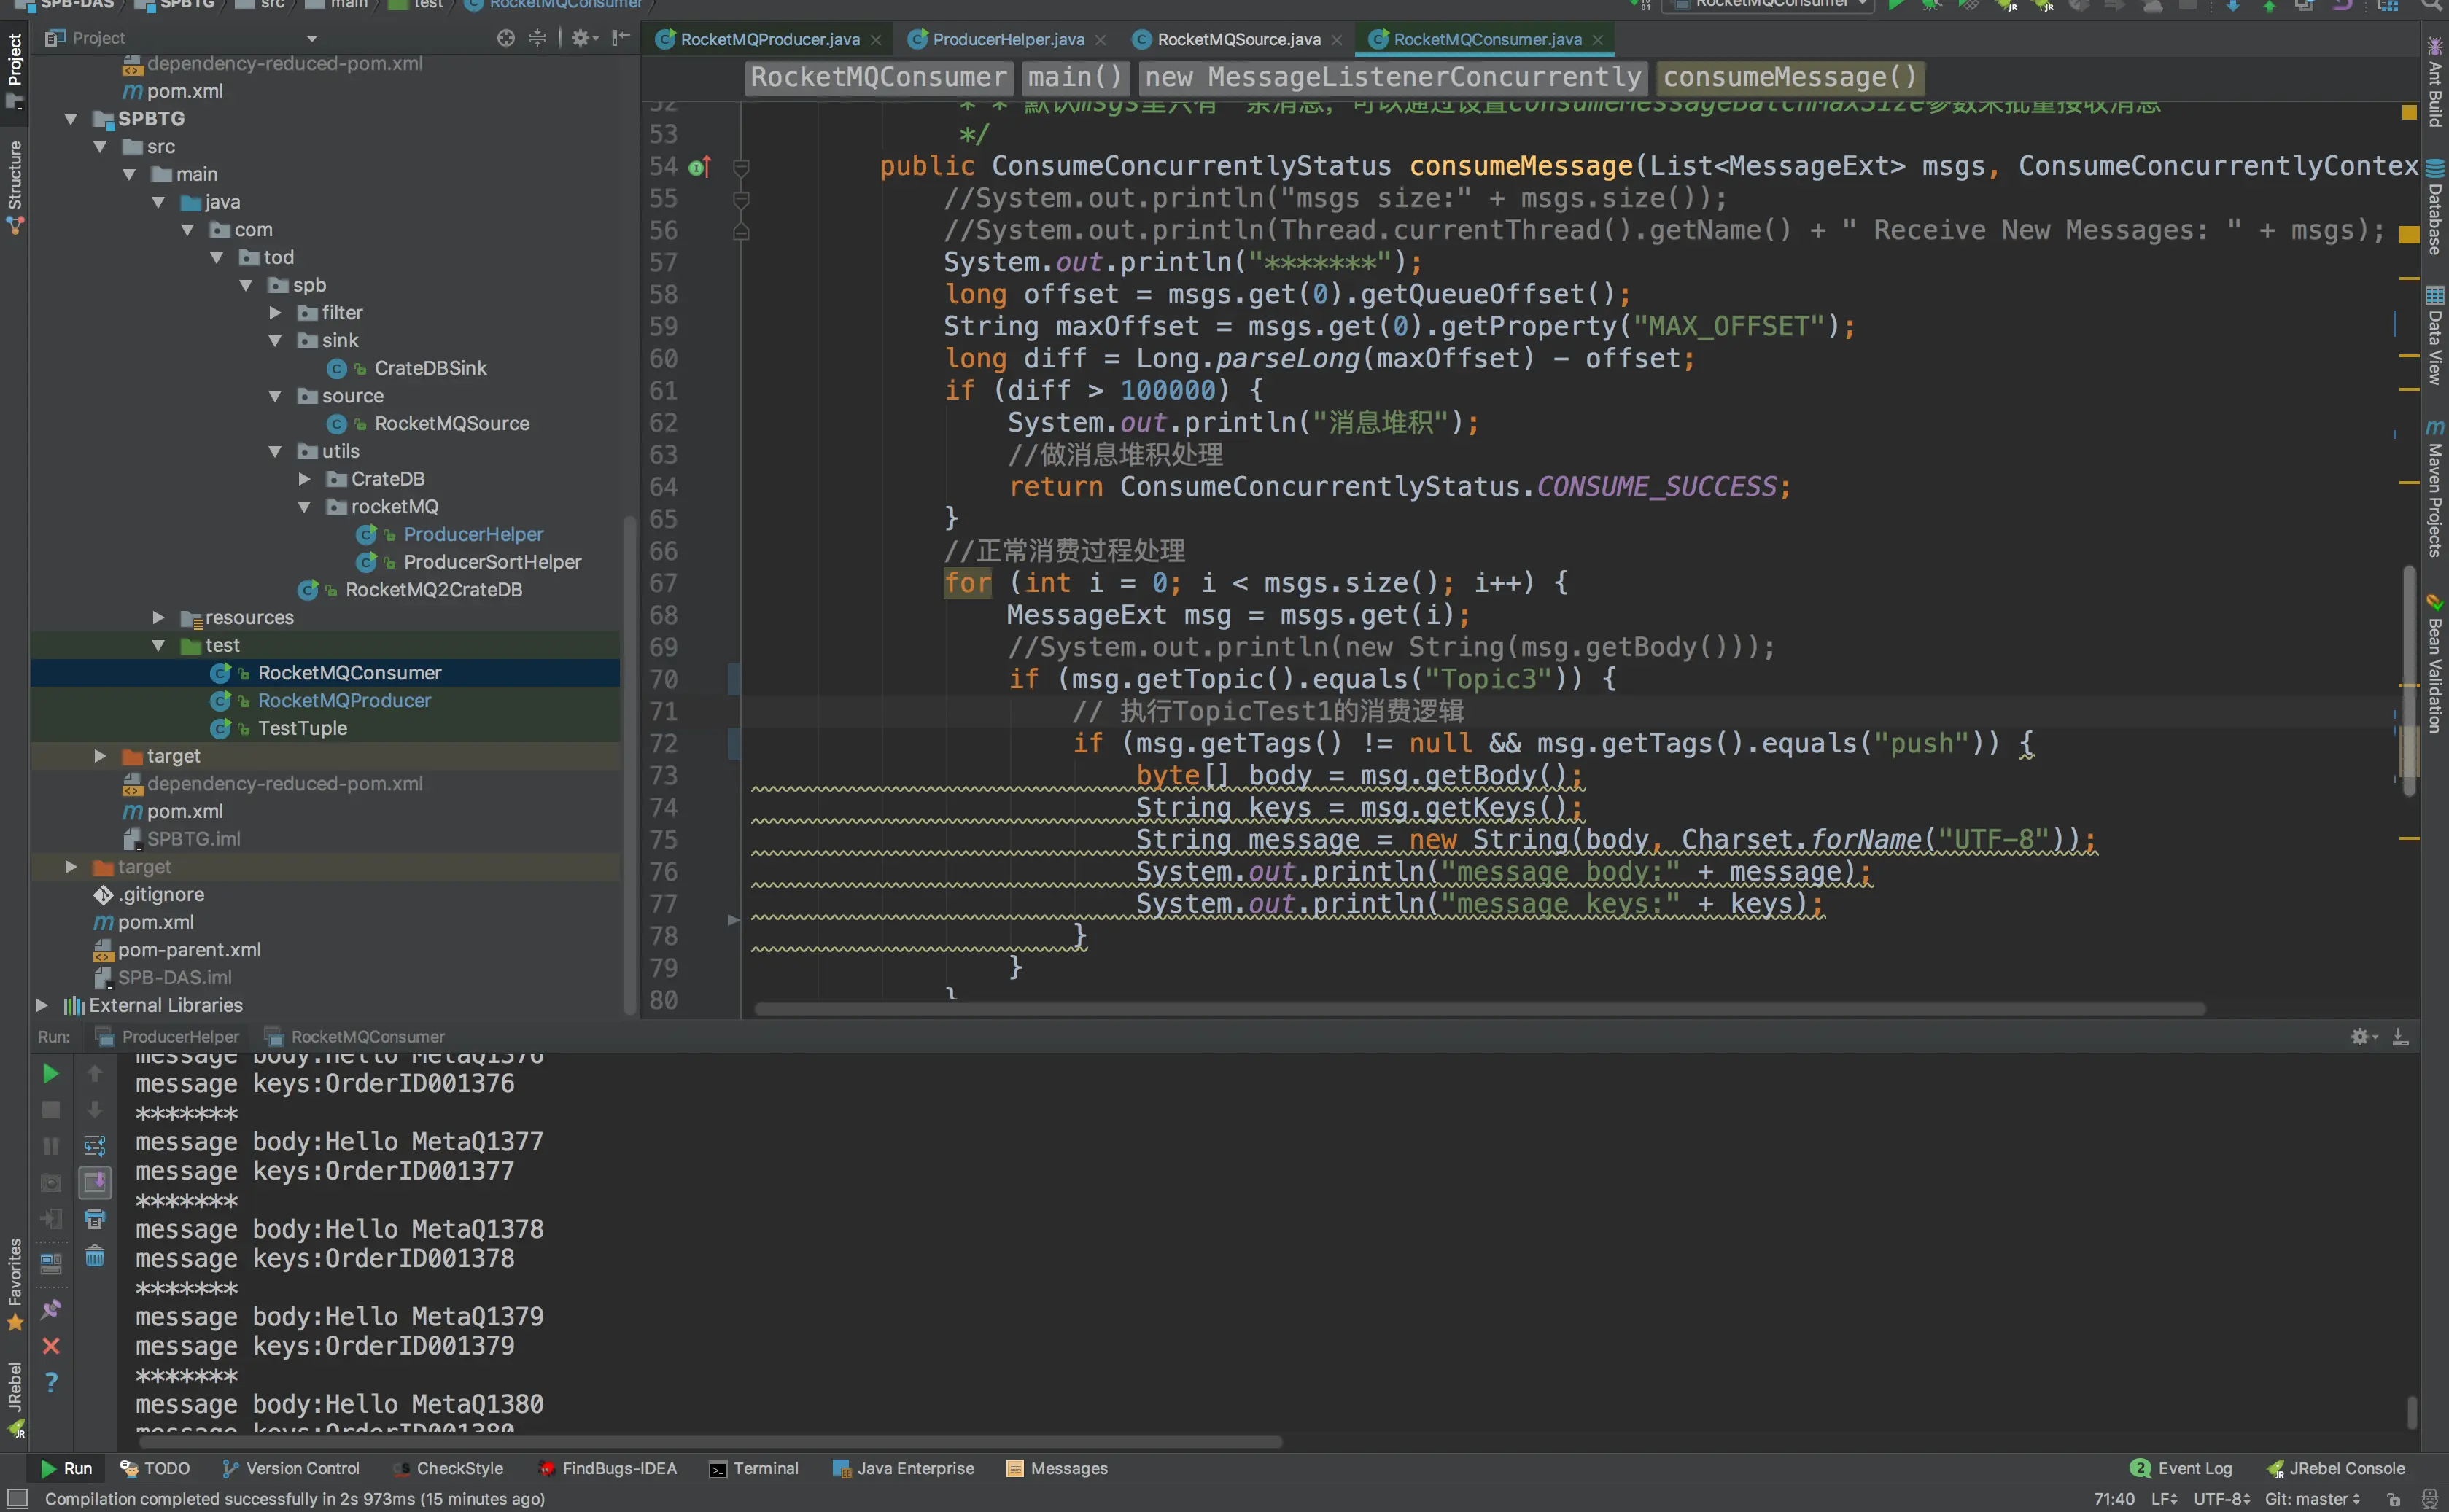
Task: Collapse the rocketMQ folder in tree
Action: [304, 507]
